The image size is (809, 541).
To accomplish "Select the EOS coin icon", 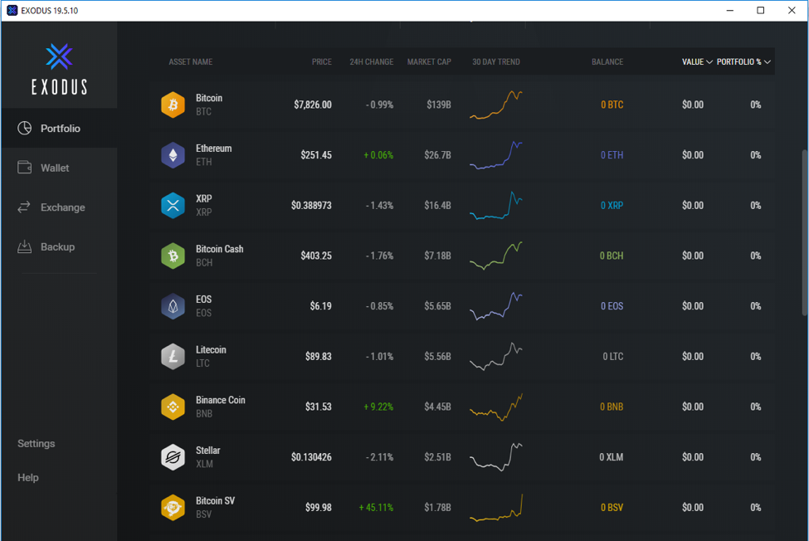I will (x=173, y=306).
